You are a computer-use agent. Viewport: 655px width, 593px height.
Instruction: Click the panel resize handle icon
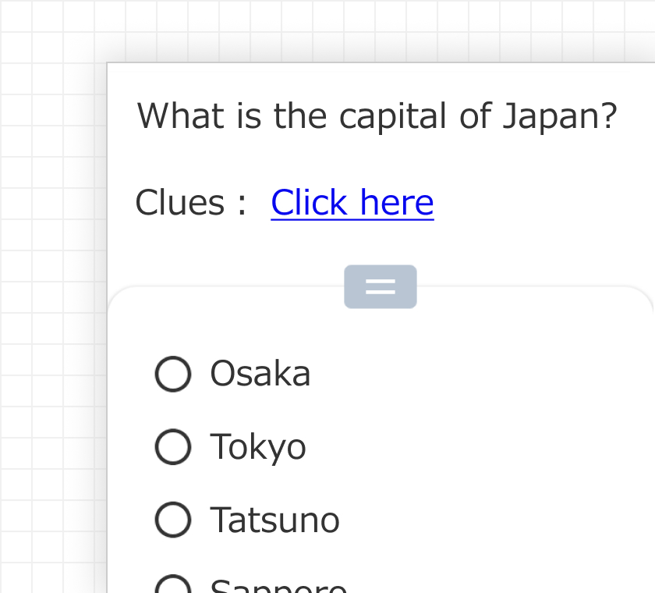(381, 287)
